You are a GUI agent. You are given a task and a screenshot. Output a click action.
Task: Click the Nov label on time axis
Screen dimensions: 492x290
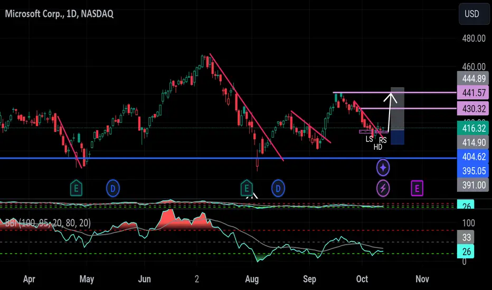422,279
